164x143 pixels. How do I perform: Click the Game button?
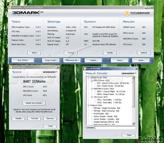click(141, 60)
